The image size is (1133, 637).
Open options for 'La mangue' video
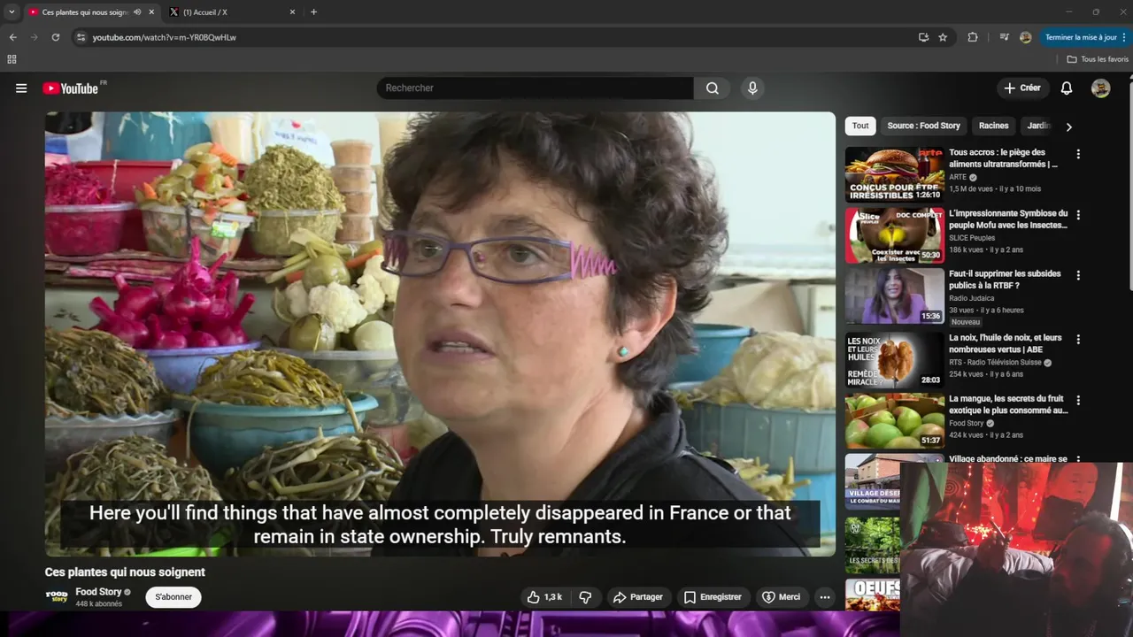(x=1078, y=400)
